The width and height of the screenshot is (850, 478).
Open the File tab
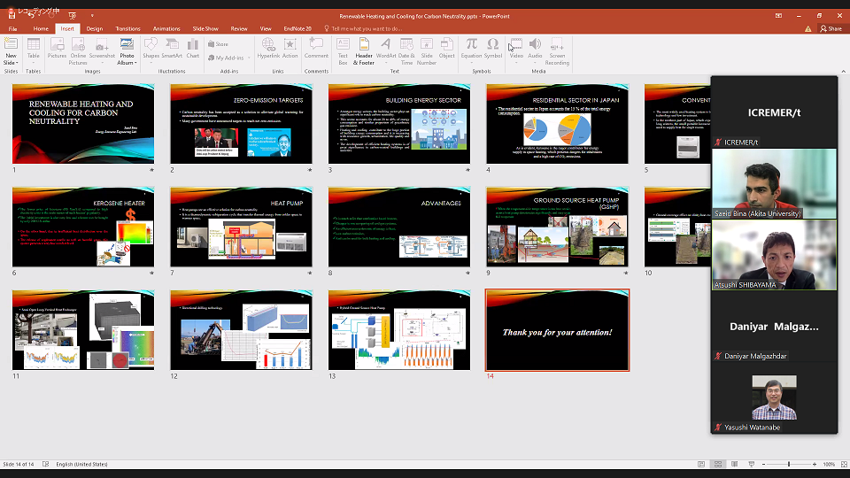pyautogui.click(x=13, y=28)
